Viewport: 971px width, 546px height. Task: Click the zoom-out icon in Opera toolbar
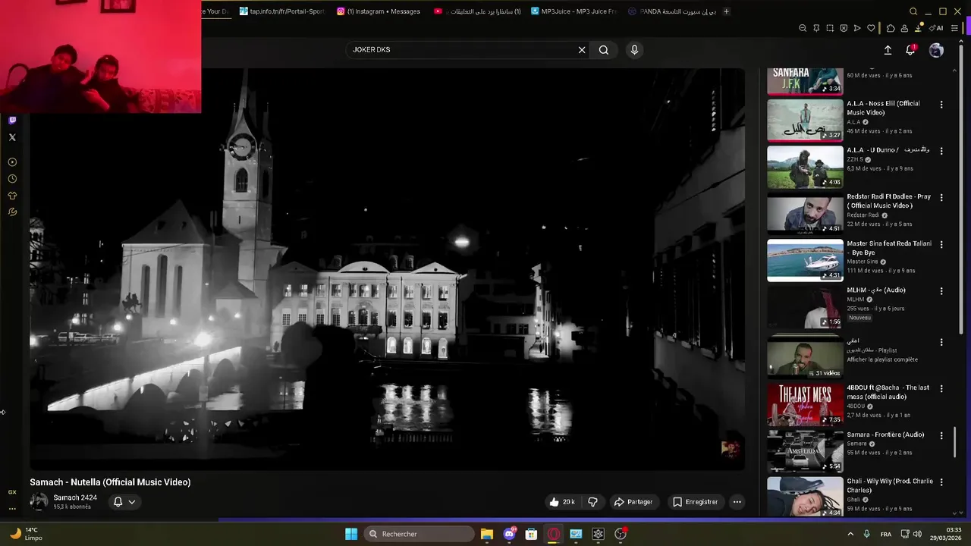pos(803,28)
